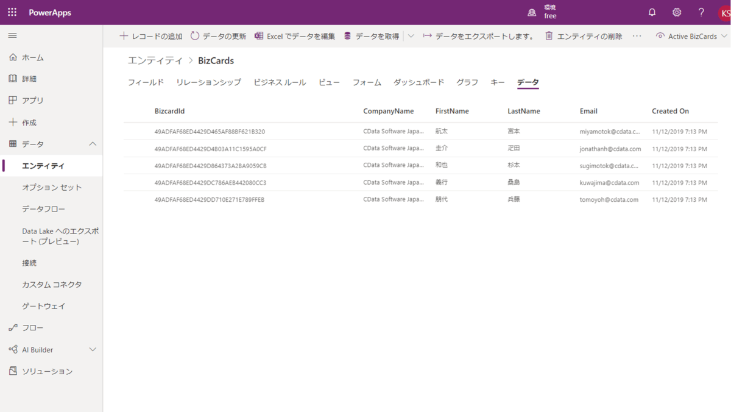Viewport: 731px width, 412px height.
Task: Click the エンティティ breadcrumb link
Action: (155, 60)
